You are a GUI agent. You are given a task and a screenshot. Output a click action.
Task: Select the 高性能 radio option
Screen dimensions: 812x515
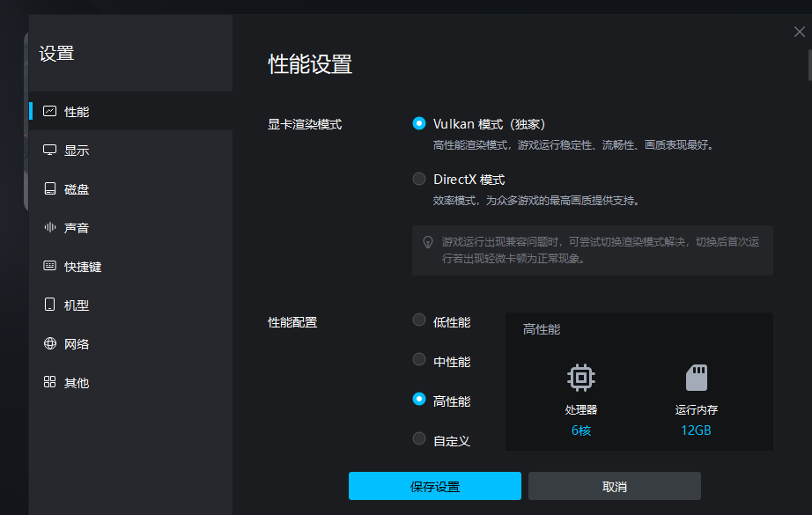pyautogui.click(x=419, y=399)
